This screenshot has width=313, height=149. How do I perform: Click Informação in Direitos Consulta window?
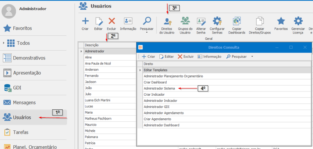click(x=209, y=56)
